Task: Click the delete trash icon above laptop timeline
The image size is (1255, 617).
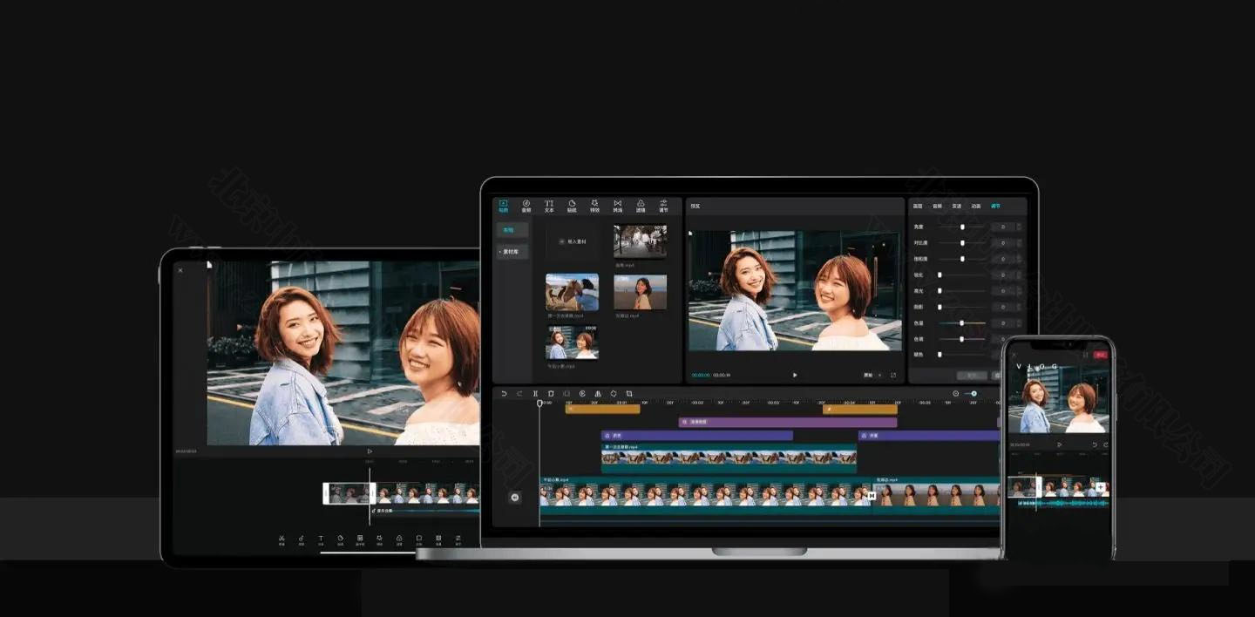Action: (x=551, y=394)
